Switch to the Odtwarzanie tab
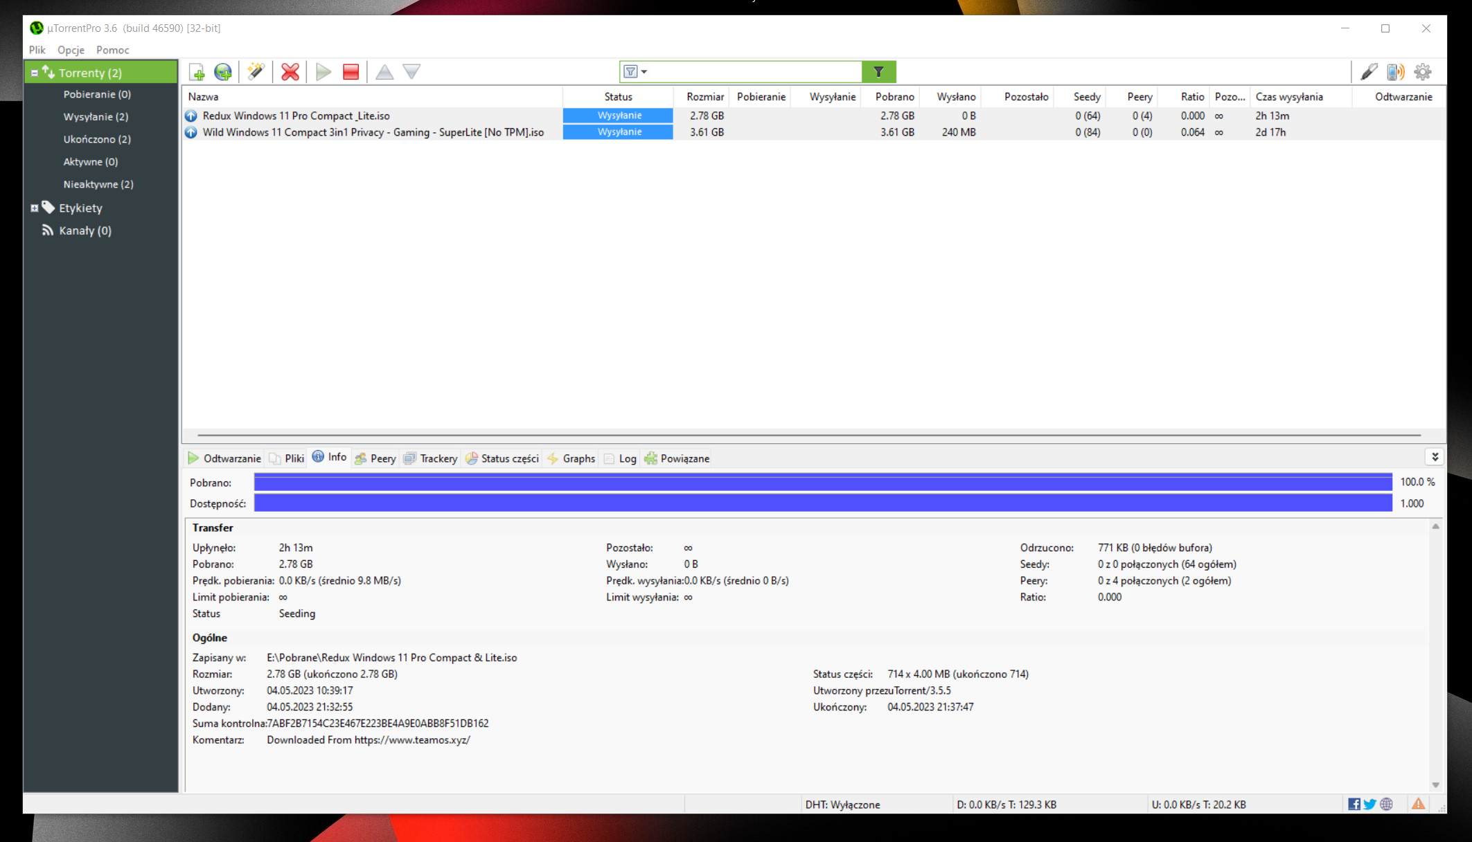The image size is (1472, 842). tap(224, 458)
